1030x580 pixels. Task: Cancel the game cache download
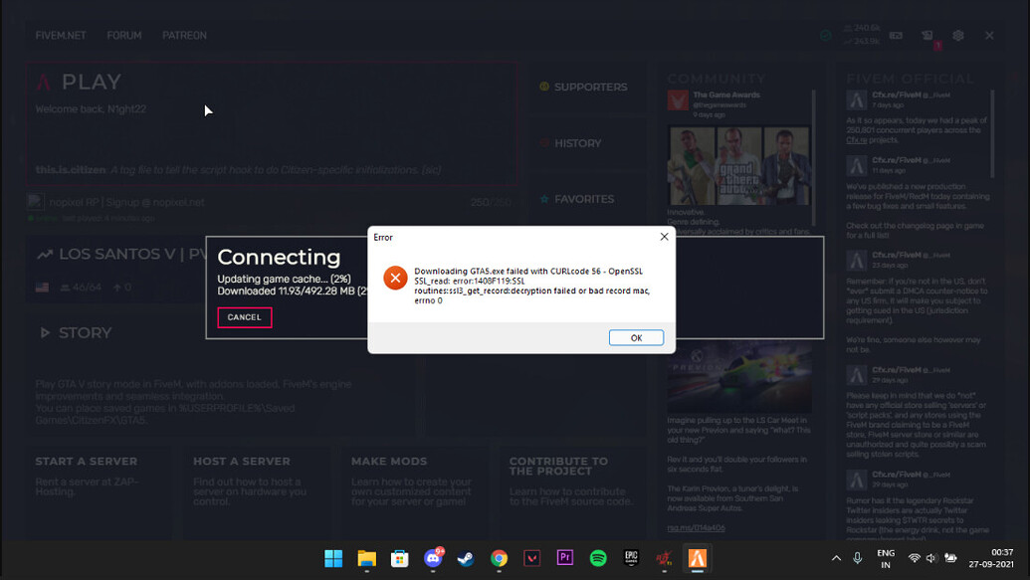tap(244, 316)
